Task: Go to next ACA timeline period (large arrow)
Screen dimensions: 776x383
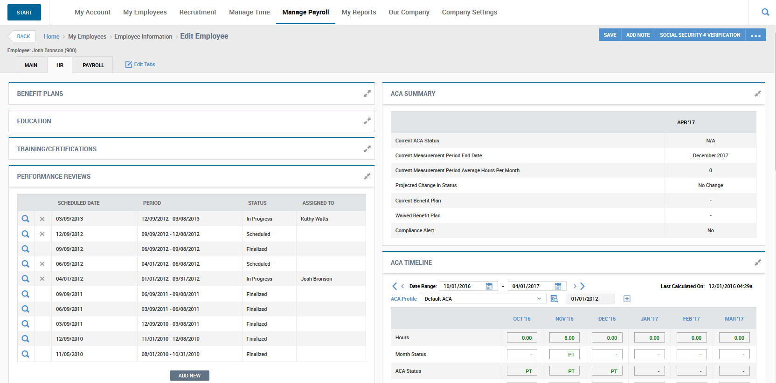Action: (582, 286)
